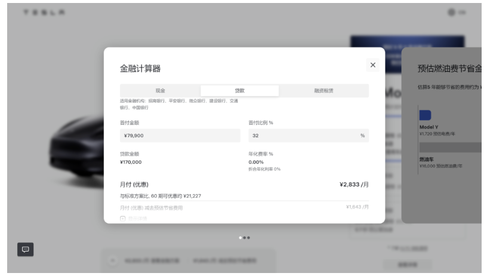Open the 预估燃油费节省 card
This screenshot has height=276, width=487.
click(x=442, y=134)
